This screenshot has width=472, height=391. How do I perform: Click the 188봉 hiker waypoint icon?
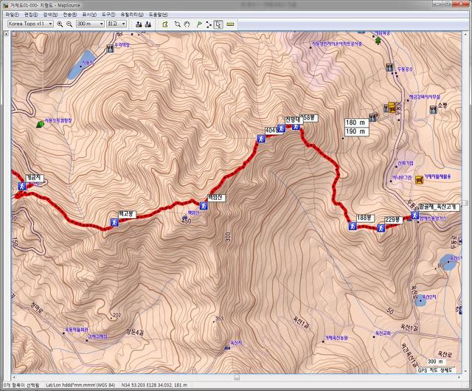(353, 226)
